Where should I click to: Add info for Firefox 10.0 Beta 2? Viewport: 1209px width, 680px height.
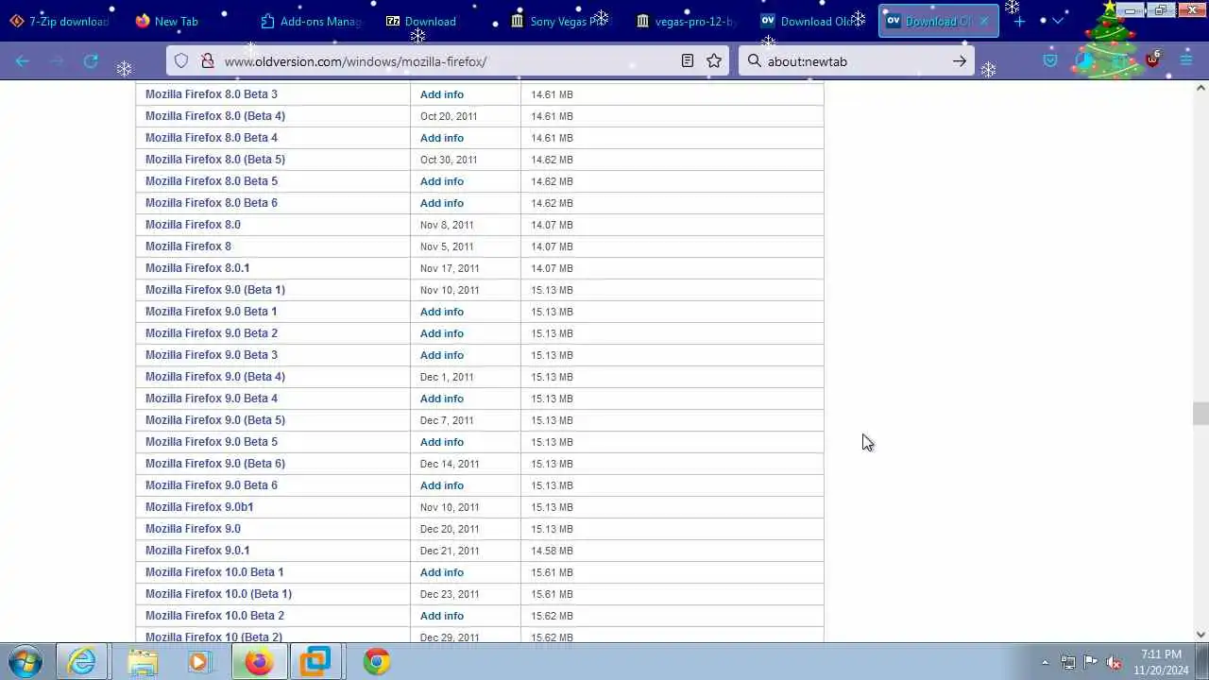click(x=442, y=616)
